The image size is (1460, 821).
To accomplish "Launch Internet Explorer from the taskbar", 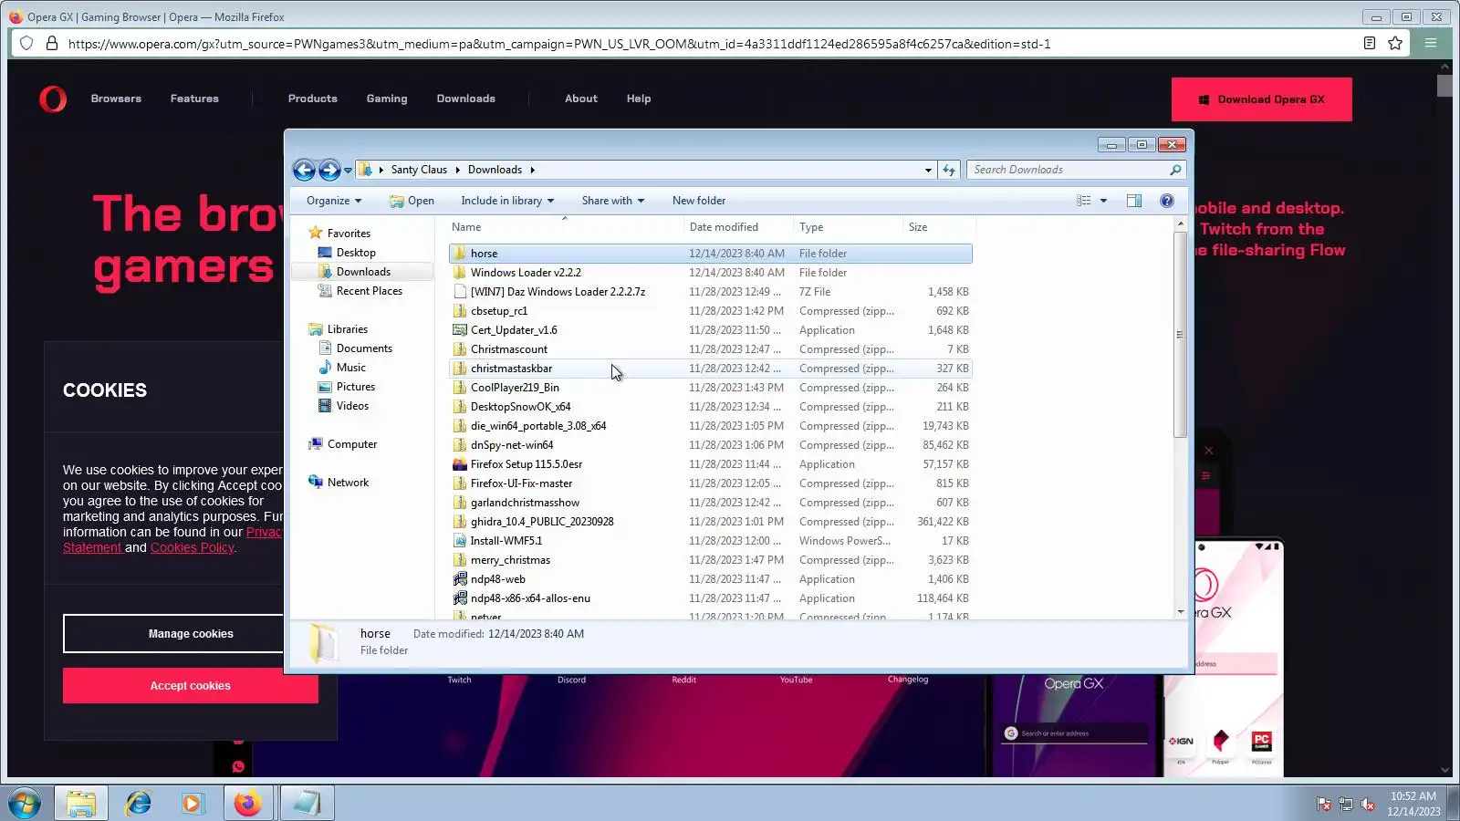I will pyautogui.click(x=139, y=804).
